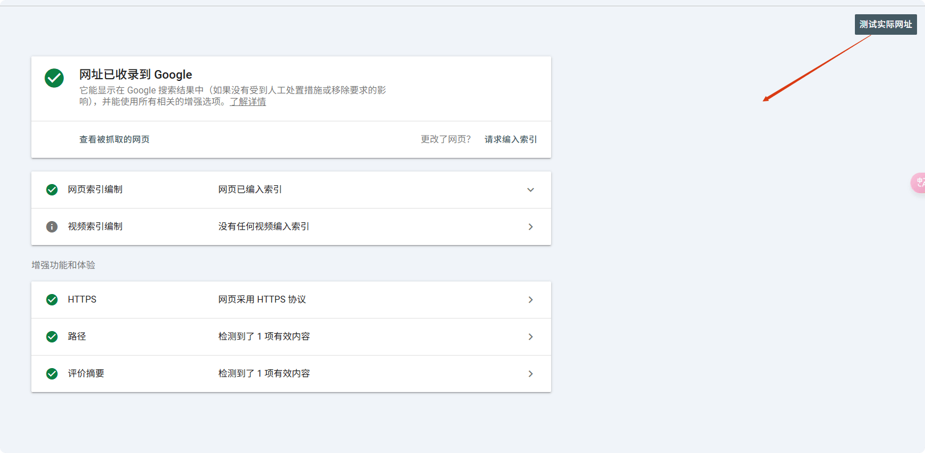Open 路径 row details chevron

(x=531, y=337)
